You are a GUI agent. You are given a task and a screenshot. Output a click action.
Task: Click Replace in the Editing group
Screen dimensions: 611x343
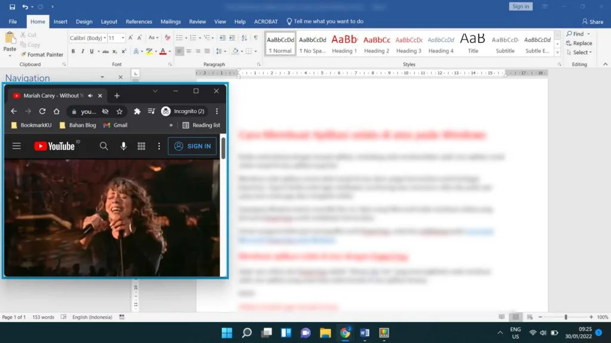tap(579, 43)
